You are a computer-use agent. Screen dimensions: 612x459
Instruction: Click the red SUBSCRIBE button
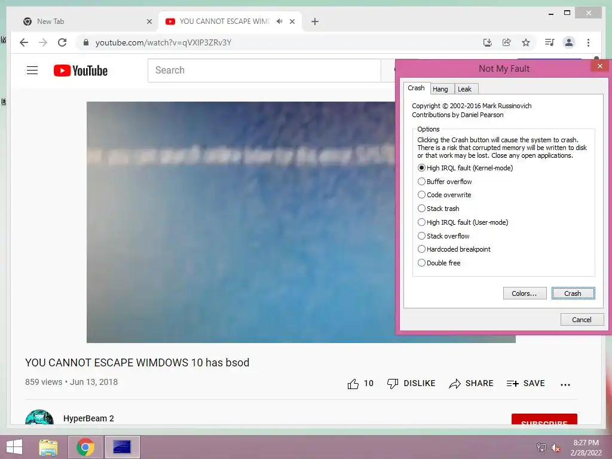[x=544, y=419]
